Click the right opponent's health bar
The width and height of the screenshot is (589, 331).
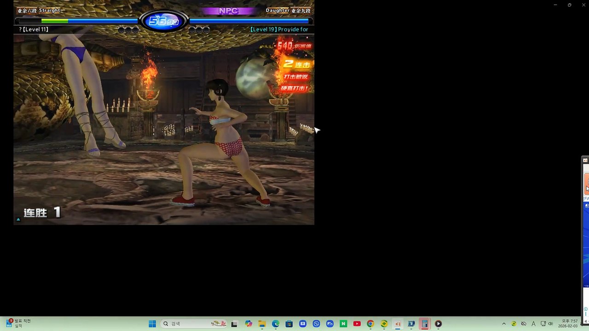pyautogui.click(x=250, y=21)
